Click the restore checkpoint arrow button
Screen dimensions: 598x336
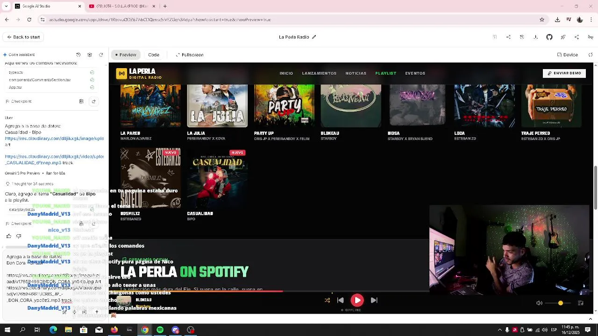coord(93,101)
